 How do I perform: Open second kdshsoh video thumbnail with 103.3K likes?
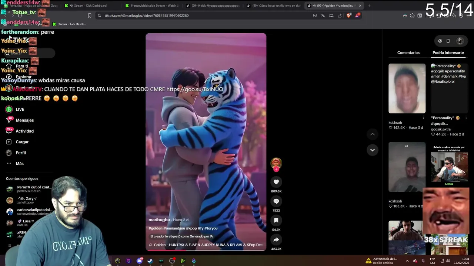tap(407, 167)
